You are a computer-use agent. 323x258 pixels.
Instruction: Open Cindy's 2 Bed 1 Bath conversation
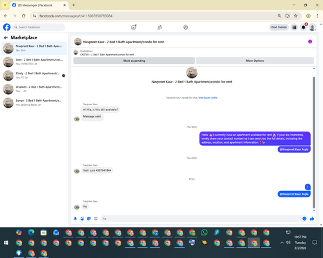(34, 75)
